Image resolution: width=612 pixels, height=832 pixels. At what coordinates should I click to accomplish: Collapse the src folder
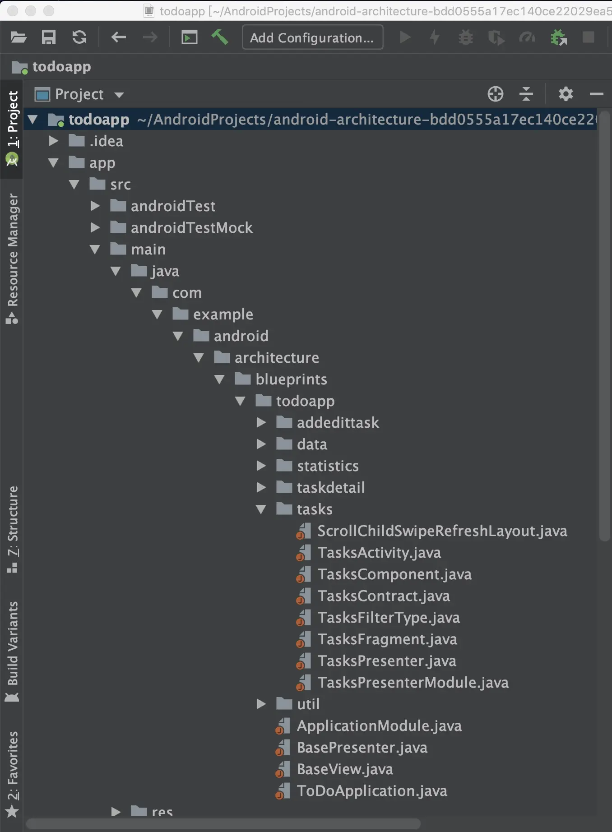pos(74,185)
